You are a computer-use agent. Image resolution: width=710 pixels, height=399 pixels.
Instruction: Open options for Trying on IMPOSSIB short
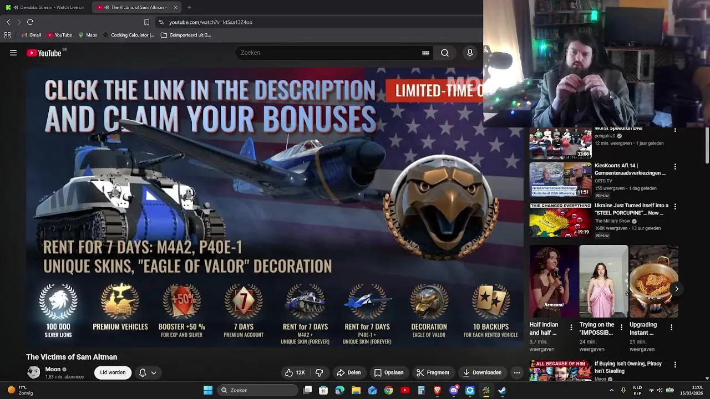(x=621, y=328)
